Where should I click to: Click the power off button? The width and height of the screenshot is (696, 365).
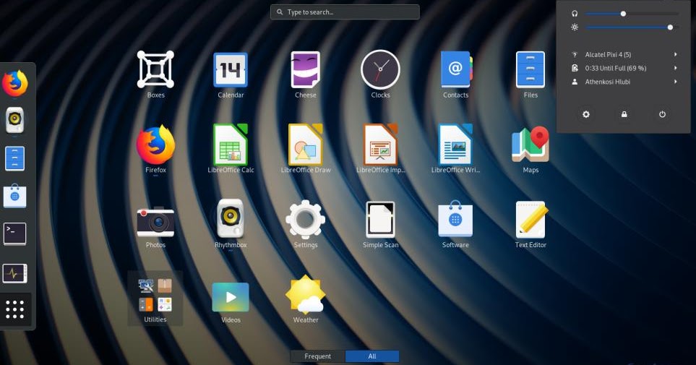[x=662, y=115]
